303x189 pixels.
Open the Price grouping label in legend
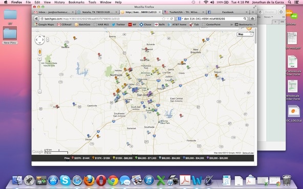[67, 158]
